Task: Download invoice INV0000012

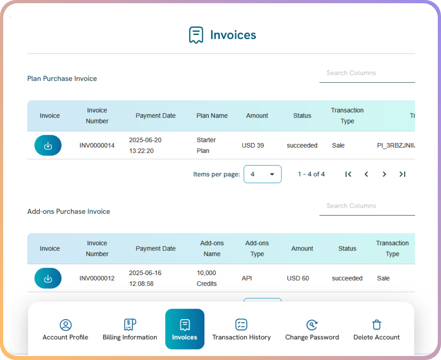Action: click(48, 278)
